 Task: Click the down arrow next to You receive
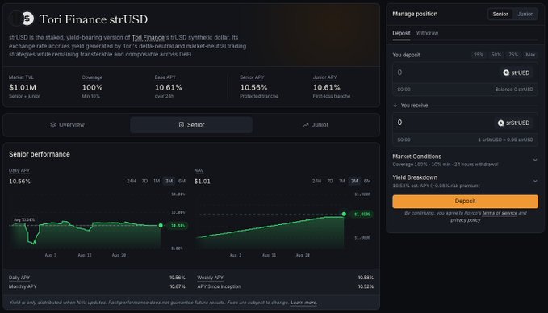395,106
